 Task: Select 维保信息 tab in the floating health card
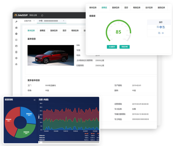(x=137, y=8)
